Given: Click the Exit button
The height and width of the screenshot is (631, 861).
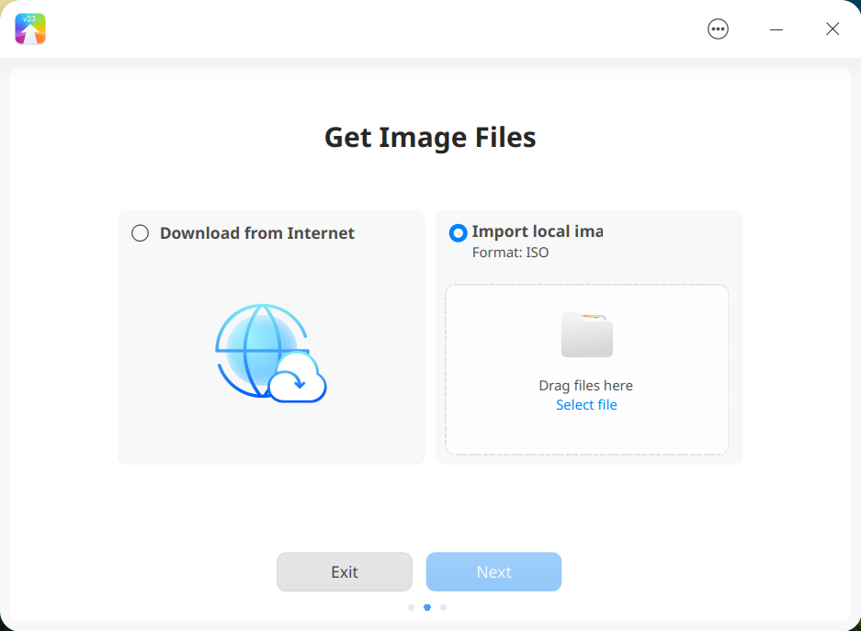Looking at the screenshot, I should click(x=345, y=571).
